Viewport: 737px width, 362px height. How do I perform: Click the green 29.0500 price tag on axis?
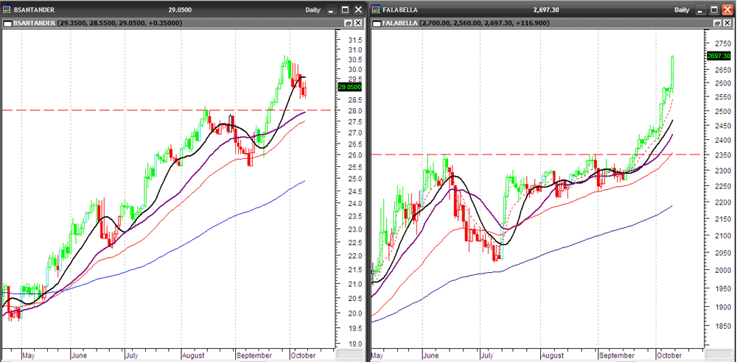click(349, 87)
